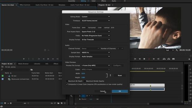Click the New Item icon in Project panel
The width and height of the screenshot is (192, 108).
coord(61,103)
